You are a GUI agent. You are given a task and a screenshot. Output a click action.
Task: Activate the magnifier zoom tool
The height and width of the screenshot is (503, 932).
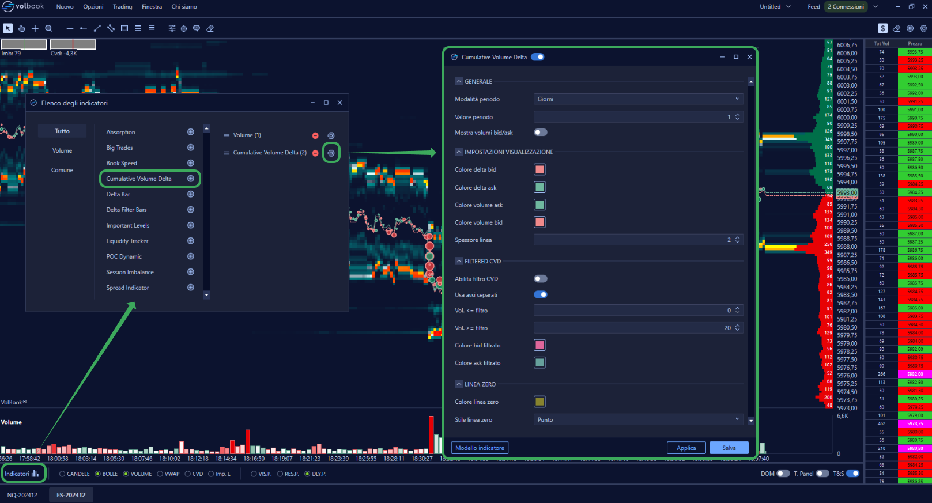[x=49, y=28]
